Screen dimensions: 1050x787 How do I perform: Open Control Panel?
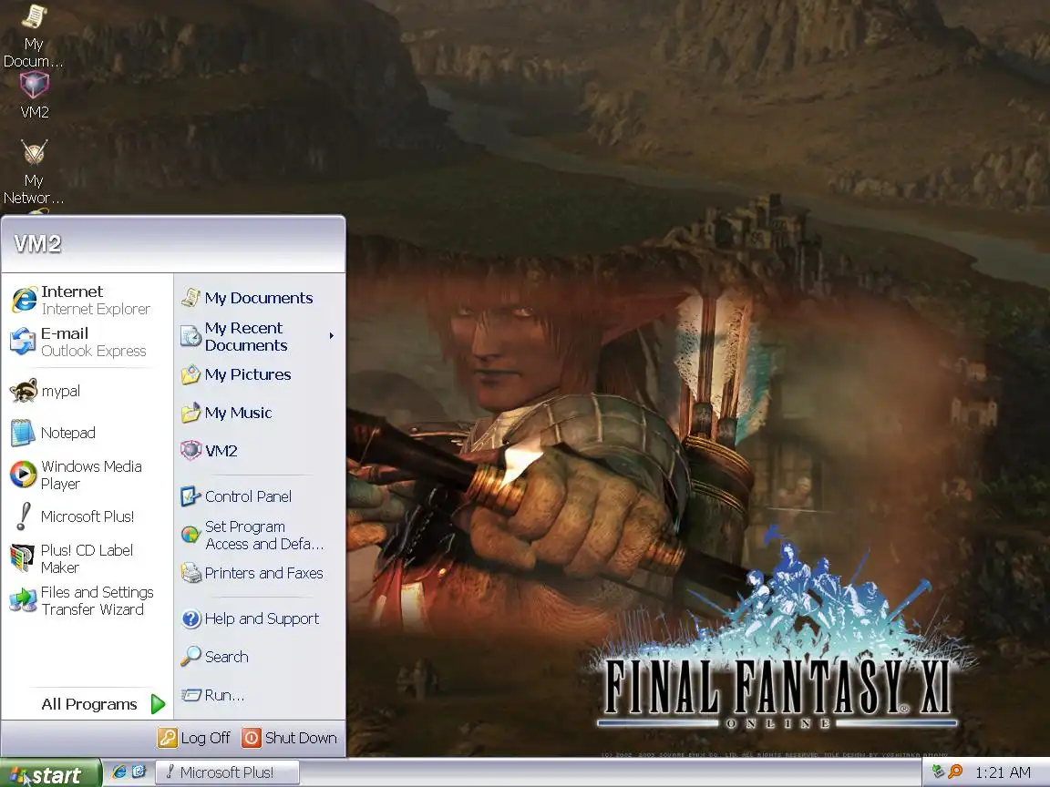pos(259,496)
